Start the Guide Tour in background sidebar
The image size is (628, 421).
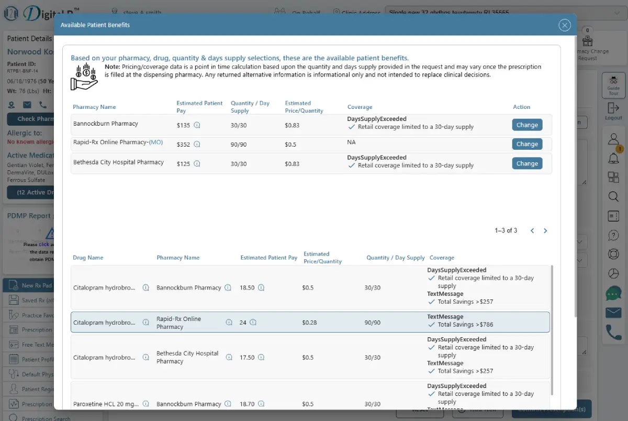point(613,84)
